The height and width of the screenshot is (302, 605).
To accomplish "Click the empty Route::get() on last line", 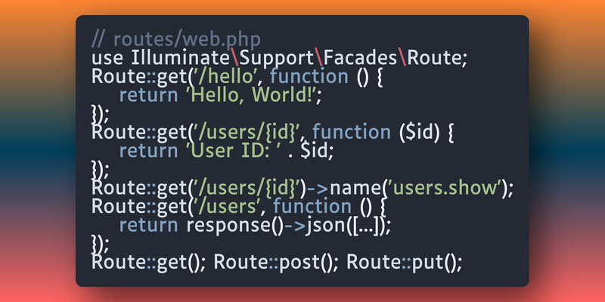I will [148, 262].
